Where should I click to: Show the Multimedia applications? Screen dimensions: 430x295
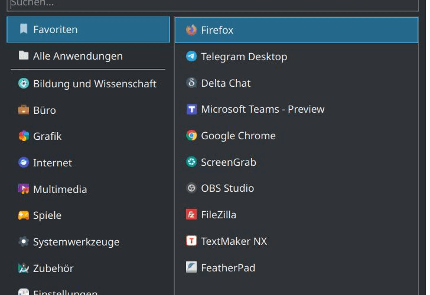click(x=89, y=189)
